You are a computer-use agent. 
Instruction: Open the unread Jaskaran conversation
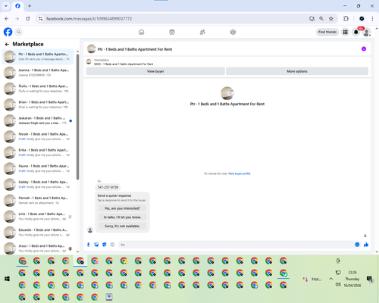coord(38,120)
